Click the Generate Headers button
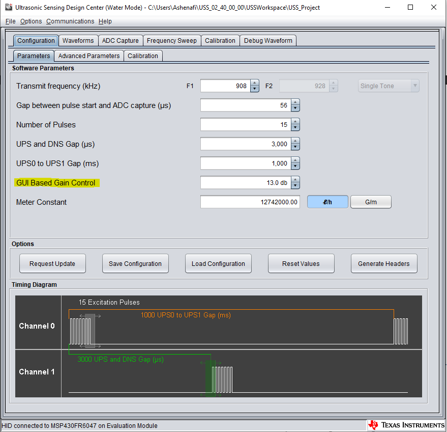Image resolution: width=447 pixels, height=432 pixels. click(x=384, y=263)
